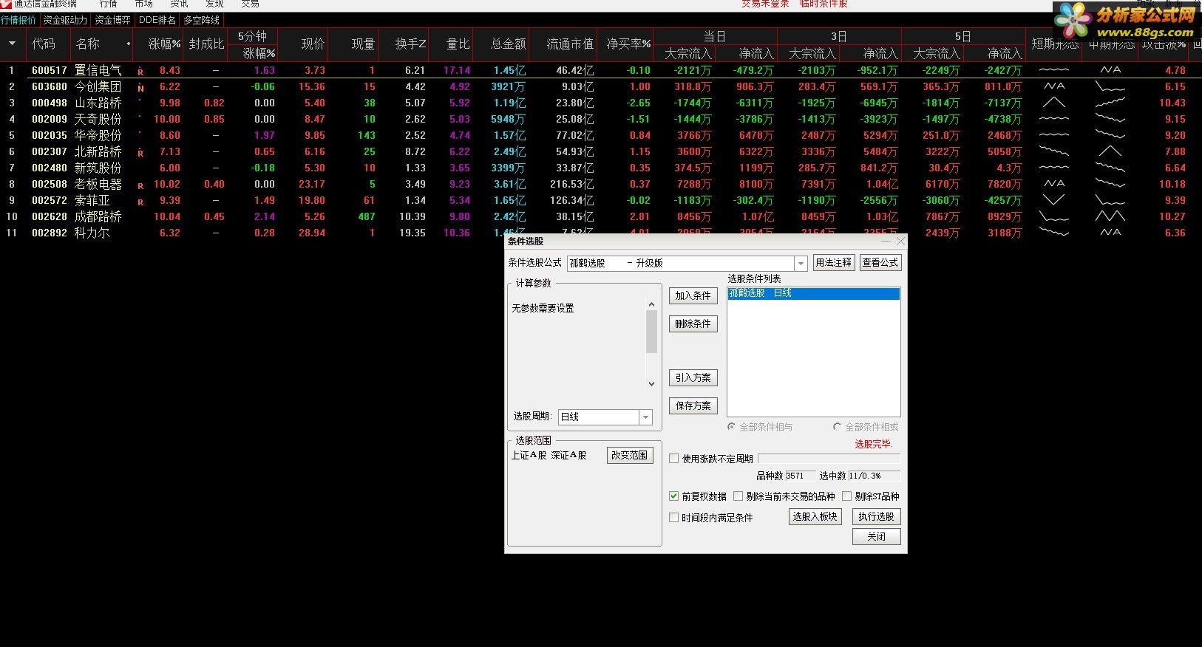Image resolution: width=1202 pixels, height=647 pixels.
Task: Click stock code 002628
Action: pyautogui.click(x=50, y=216)
